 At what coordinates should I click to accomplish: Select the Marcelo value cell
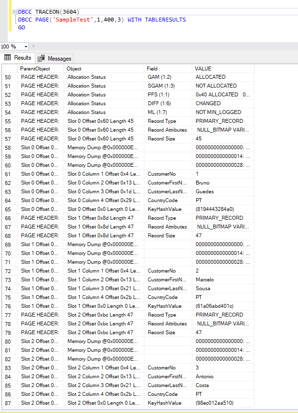(x=223, y=280)
